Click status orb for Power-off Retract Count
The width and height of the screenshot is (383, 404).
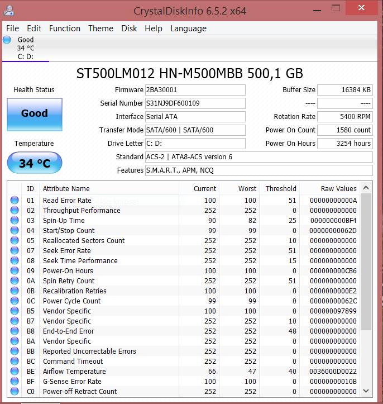point(15,391)
